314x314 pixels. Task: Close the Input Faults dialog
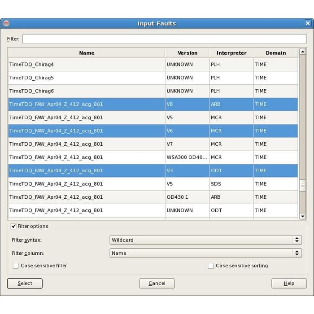(308, 23)
